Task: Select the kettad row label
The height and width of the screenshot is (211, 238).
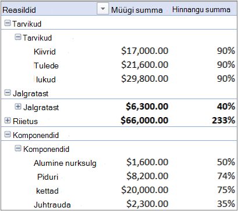Action: tap(47, 191)
